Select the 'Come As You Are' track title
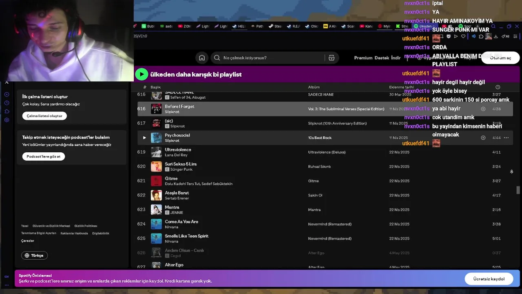The width and height of the screenshot is (522, 294). tap(181, 221)
